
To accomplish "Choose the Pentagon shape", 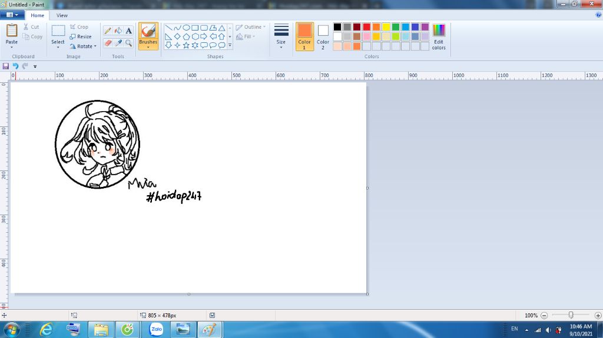I will tap(186, 36).
